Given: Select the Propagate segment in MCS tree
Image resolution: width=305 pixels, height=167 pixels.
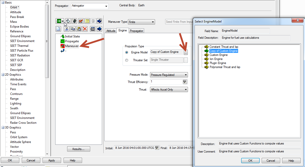Looking at the screenshot, I should click(x=70, y=41).
